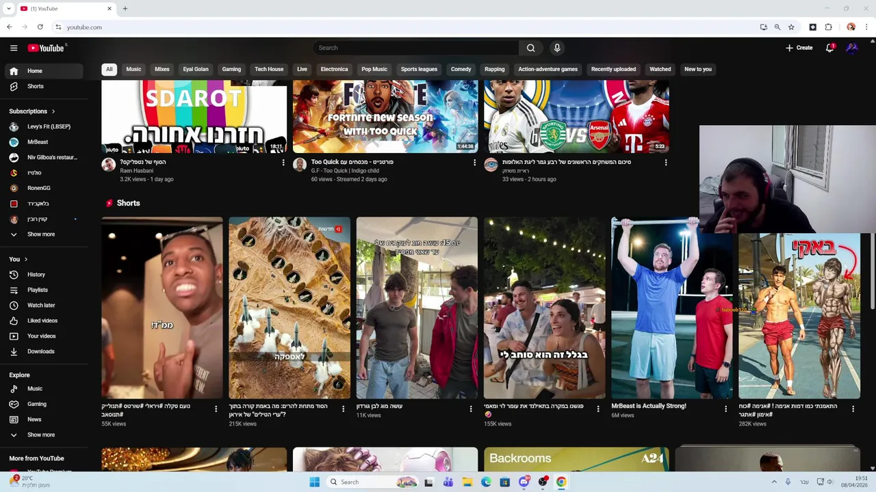
Task: Select the Live filter chip
Action: coord(302,69)
